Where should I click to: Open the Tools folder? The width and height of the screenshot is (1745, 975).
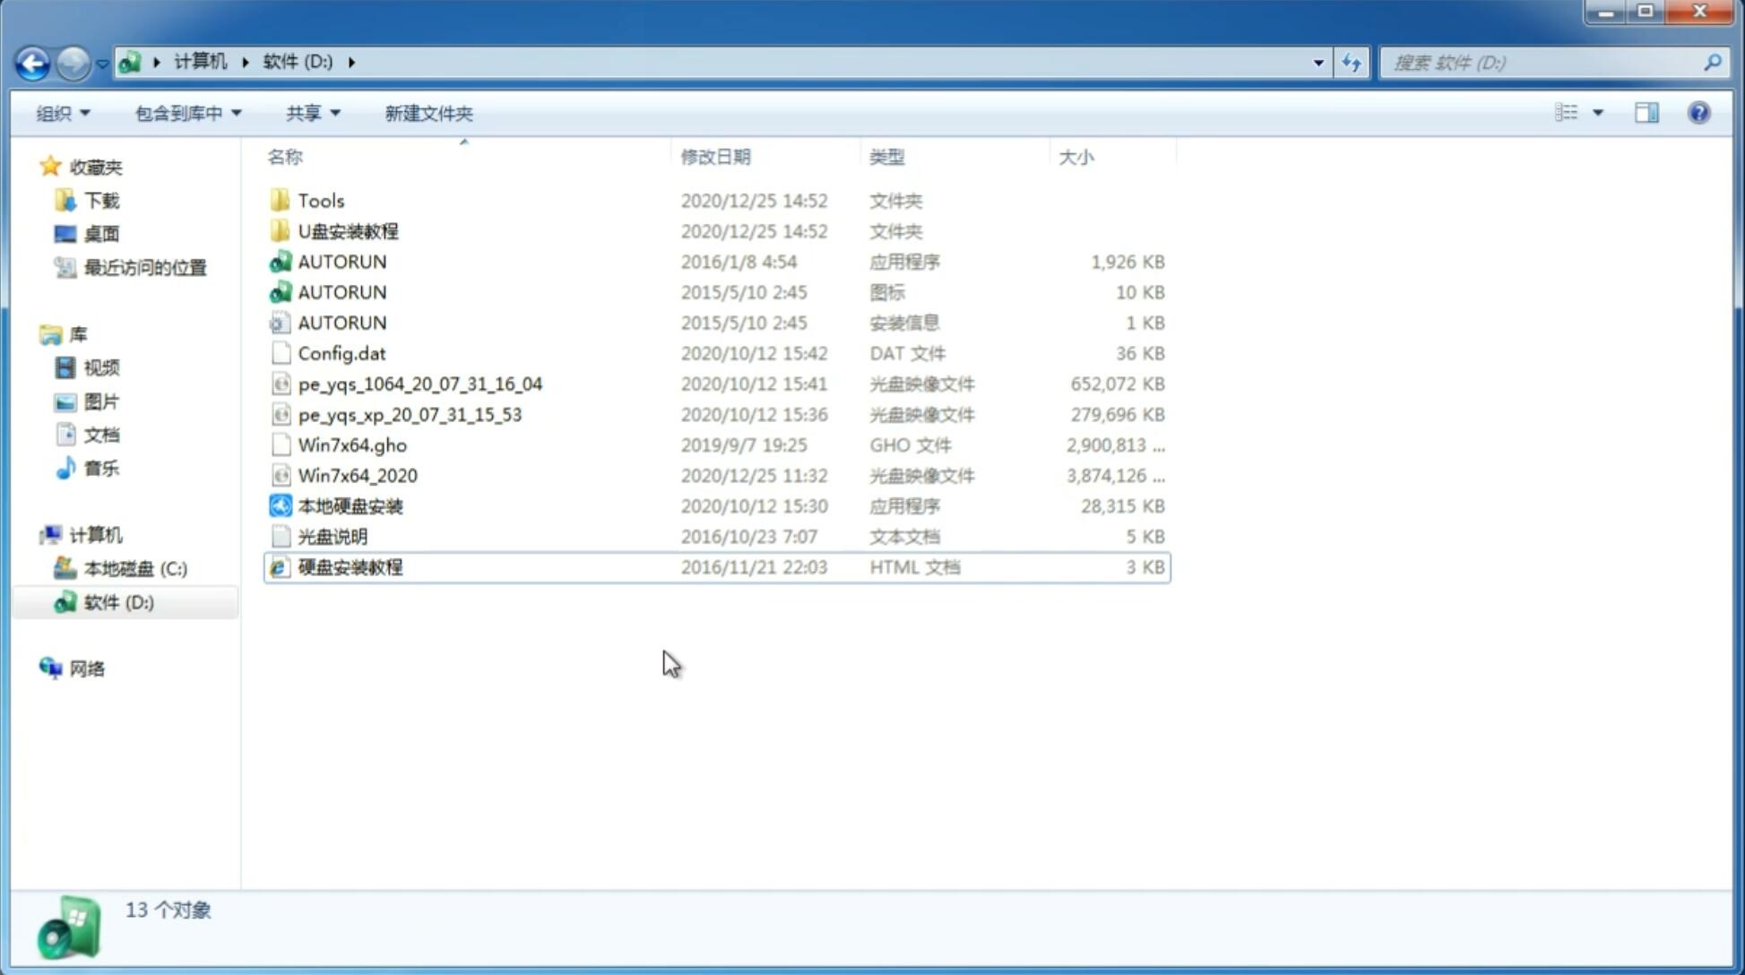pos(320,200)
